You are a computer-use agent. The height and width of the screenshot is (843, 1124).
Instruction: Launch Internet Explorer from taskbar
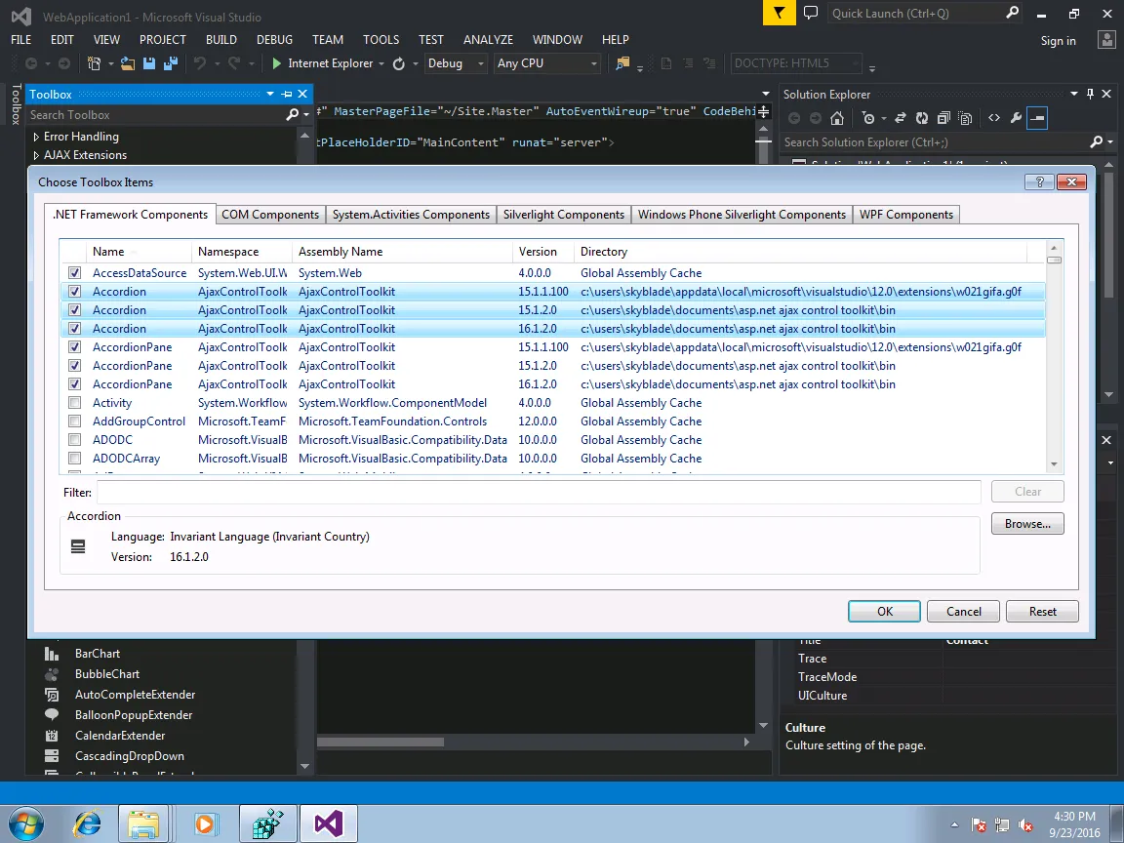(x=87, y=823)
